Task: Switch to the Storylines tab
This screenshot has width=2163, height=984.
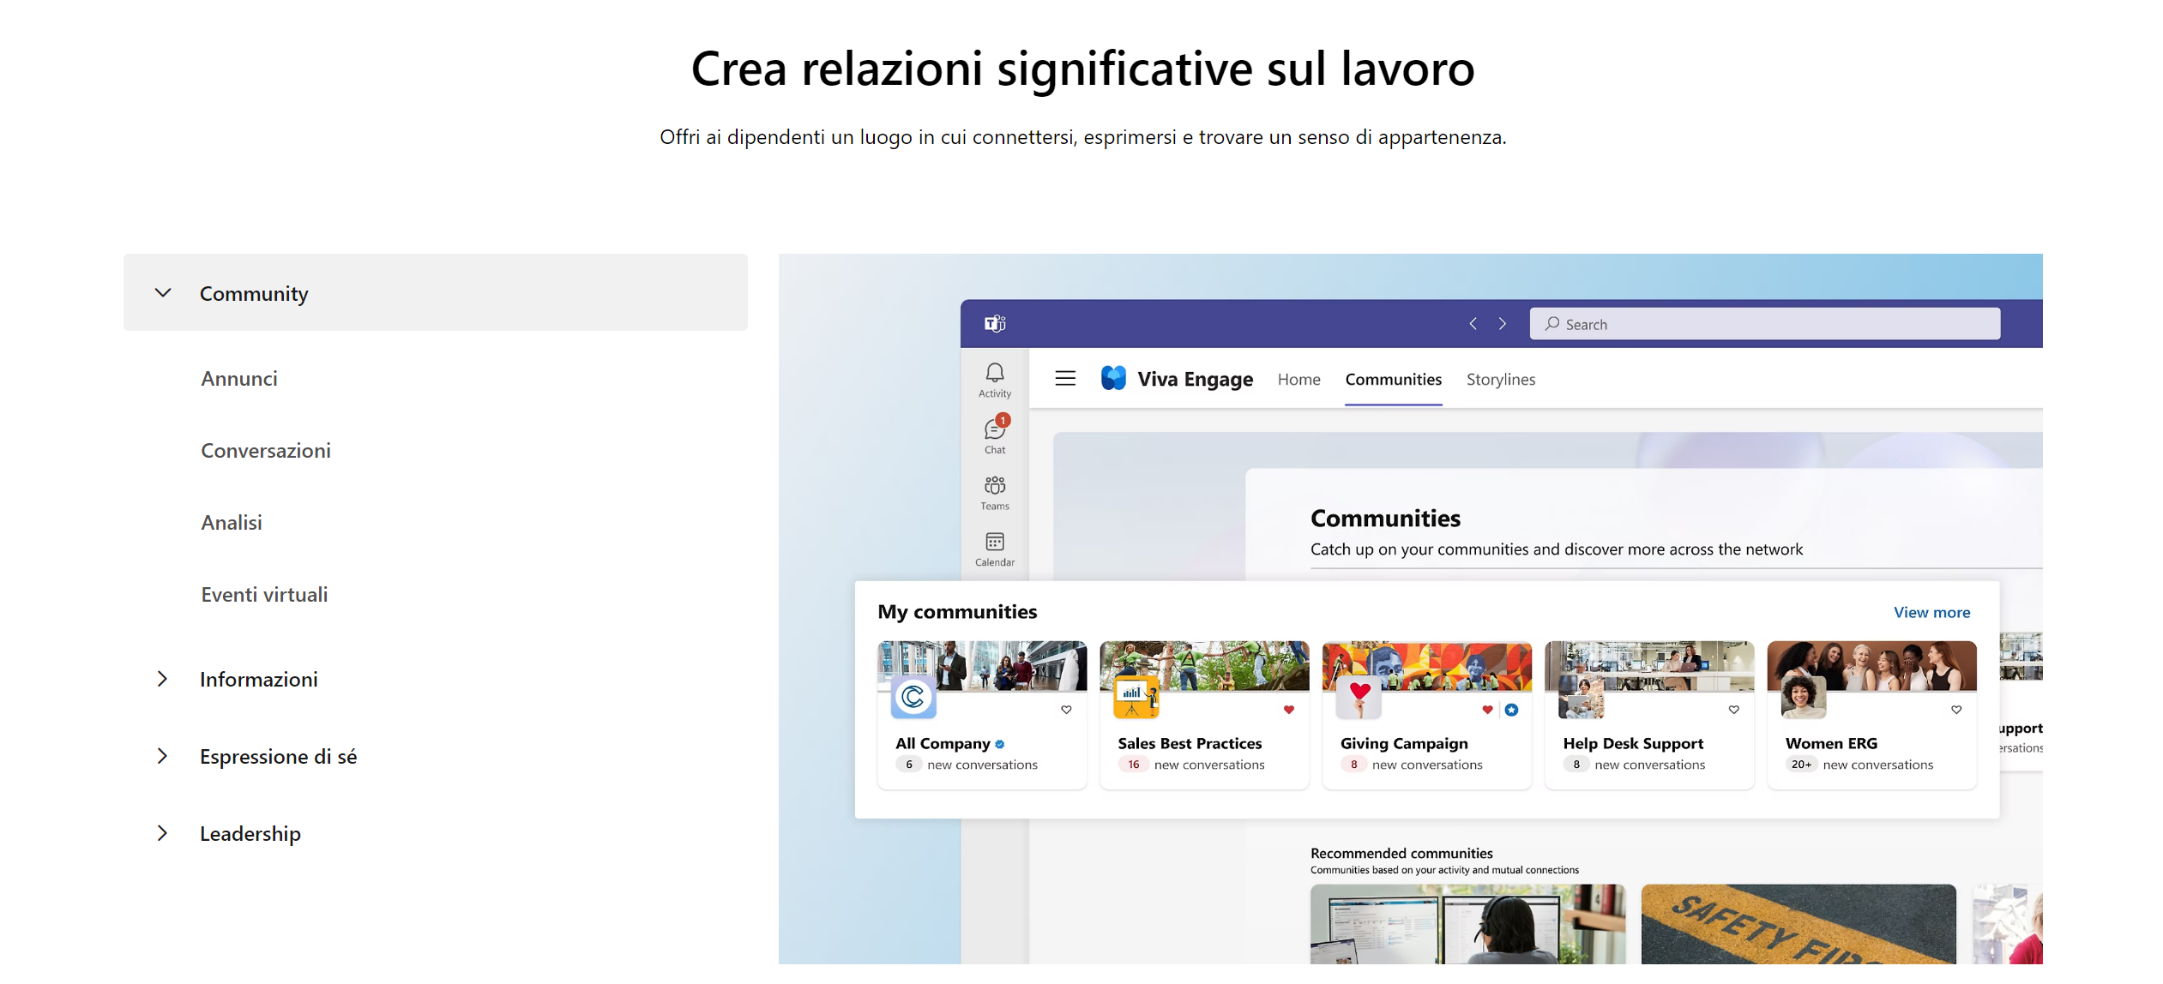Action: pos(1500,379)
